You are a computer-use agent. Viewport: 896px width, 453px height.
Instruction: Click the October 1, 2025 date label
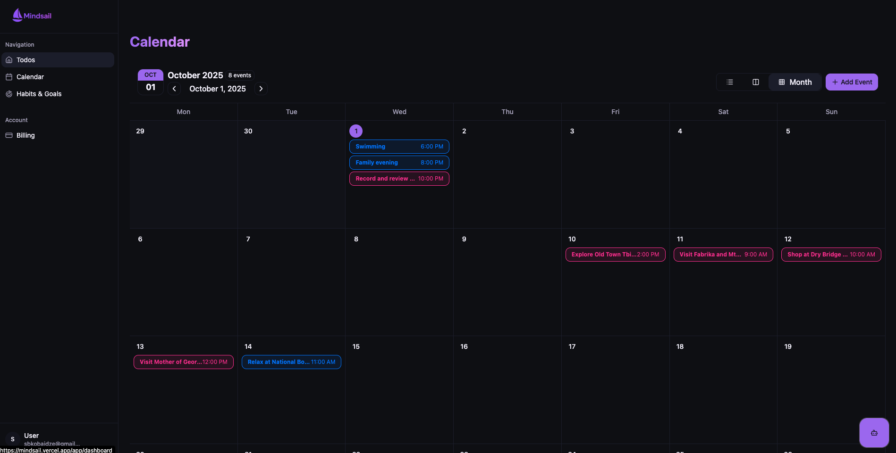click(218, 89)
